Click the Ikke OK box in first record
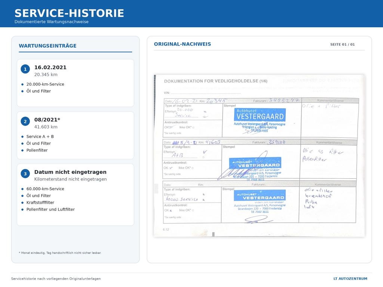 pyautogui.click(x=193, y=127)
